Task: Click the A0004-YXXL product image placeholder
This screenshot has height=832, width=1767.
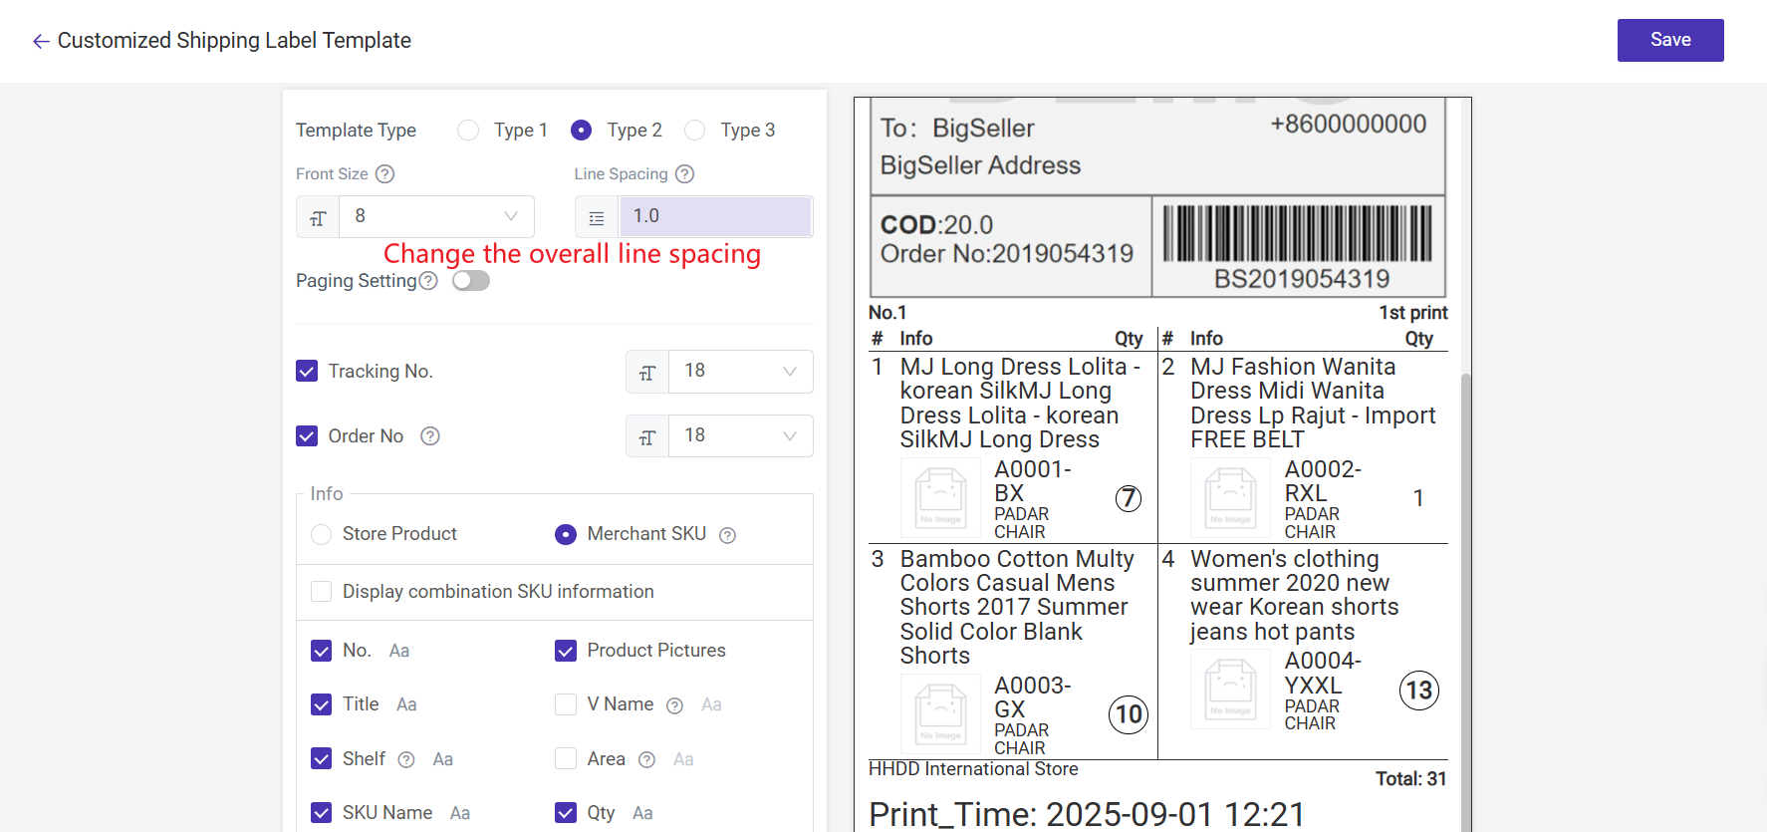Action: pyautogui.click(x=1231, y=690)
